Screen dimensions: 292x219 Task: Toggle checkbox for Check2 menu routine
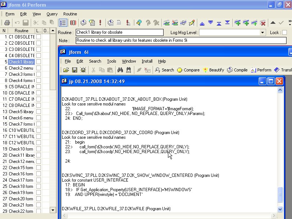click(x=38, y=68)
